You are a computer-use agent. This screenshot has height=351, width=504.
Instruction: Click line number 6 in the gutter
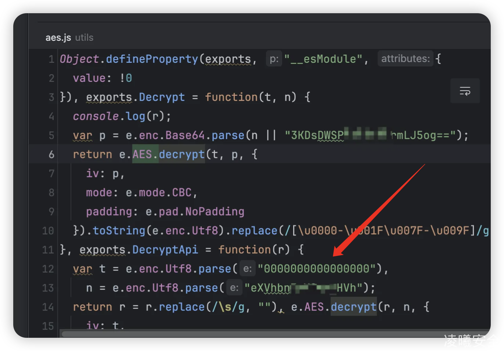52,155
